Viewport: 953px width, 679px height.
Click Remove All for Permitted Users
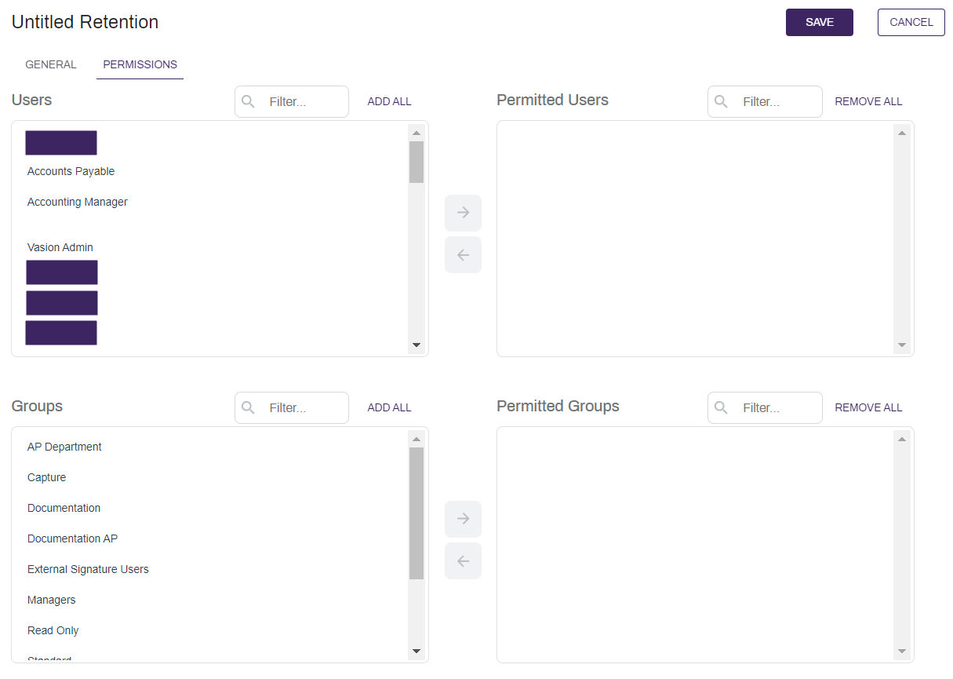[868, 101]
